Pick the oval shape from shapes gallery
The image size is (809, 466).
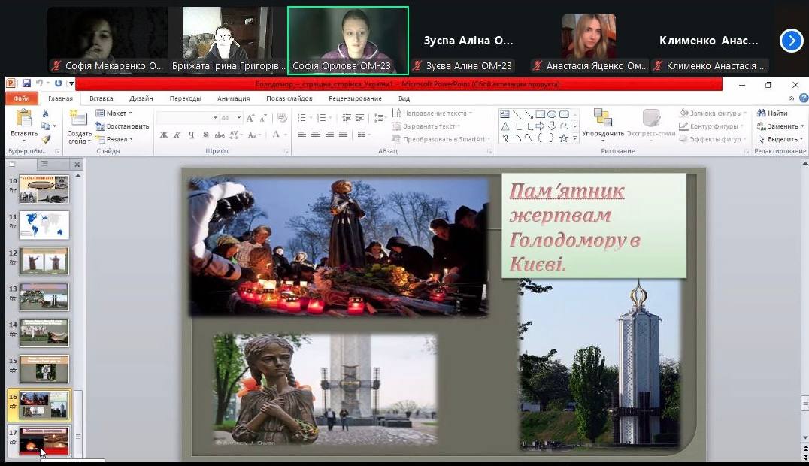click(552, 114)
